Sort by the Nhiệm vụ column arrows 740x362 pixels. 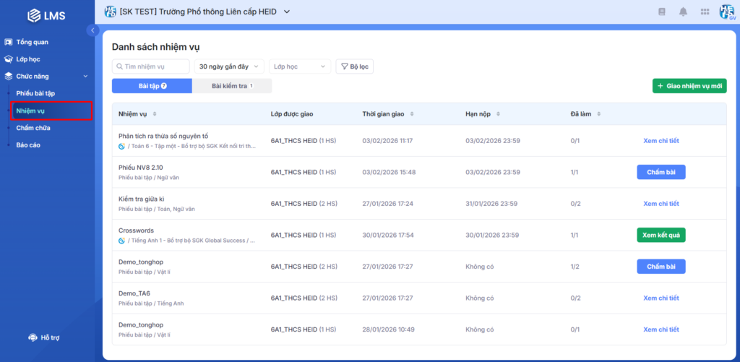(x=155, y=114)
